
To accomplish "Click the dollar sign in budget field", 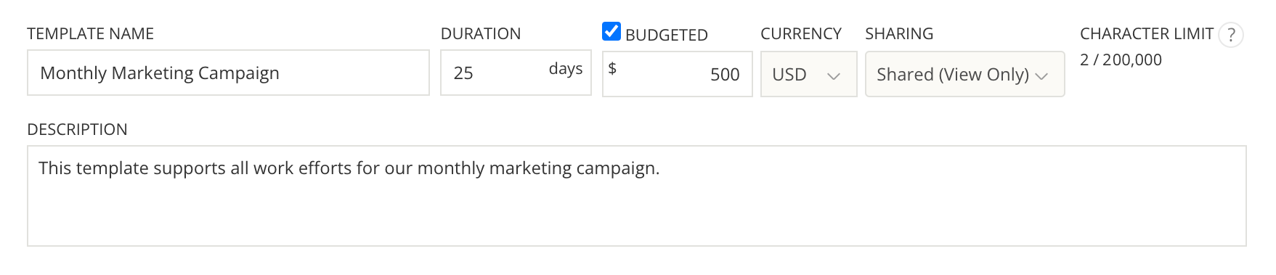I will [x=612, y=68].
